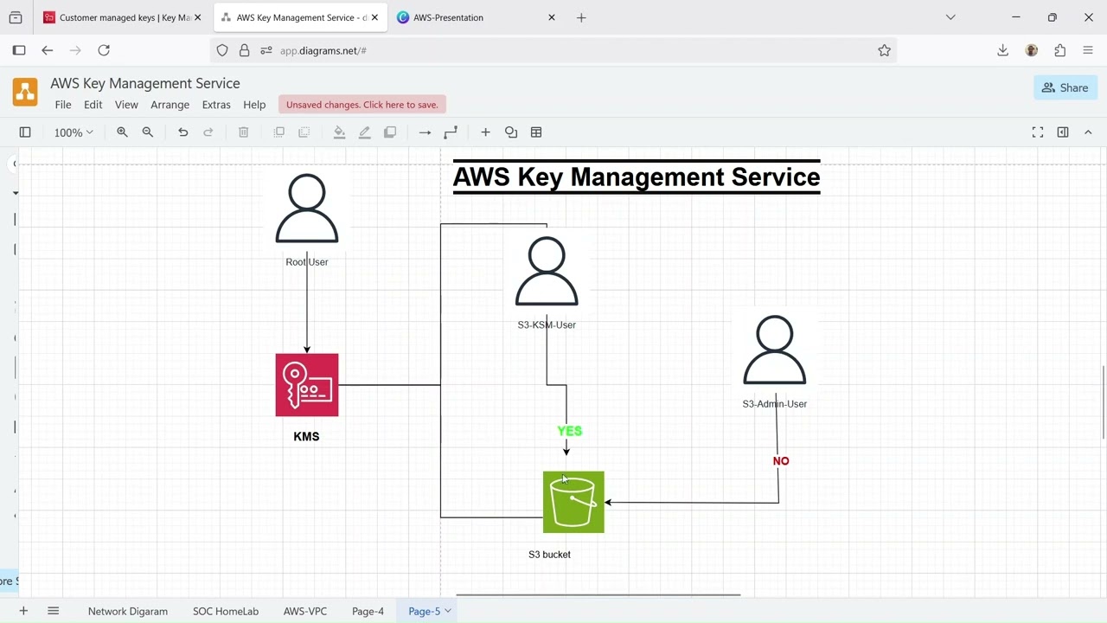Toggle the sidebar panel icon in toolbar
This screenshot has height=623, width=1107.
pos(25,132)
